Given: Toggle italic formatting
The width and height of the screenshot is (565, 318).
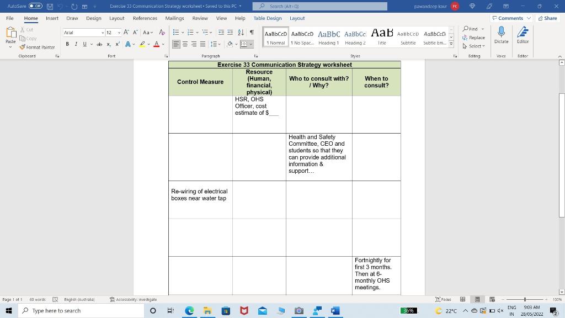Looking at the screenshot, I should point(76,44).
